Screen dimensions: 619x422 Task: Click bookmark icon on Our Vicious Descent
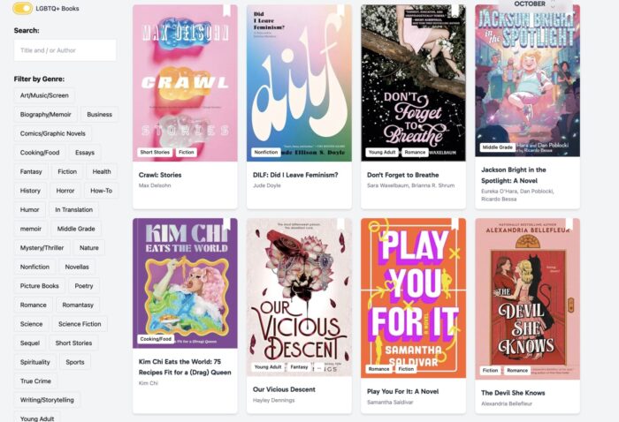tap(340, 224)
